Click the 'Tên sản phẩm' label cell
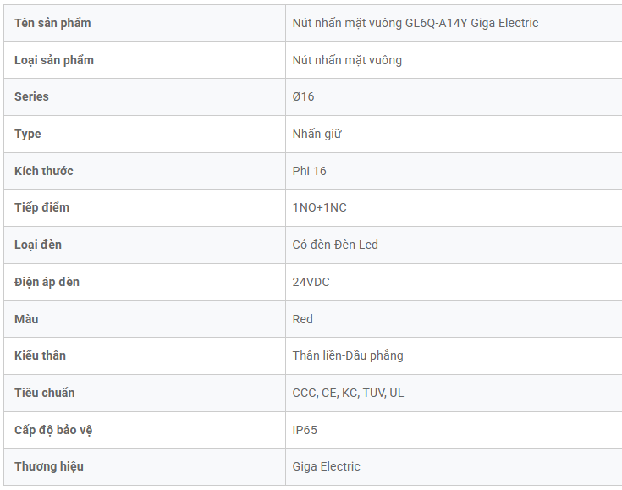The height and width of the screenshot is (490, 622). coord(52,23)
